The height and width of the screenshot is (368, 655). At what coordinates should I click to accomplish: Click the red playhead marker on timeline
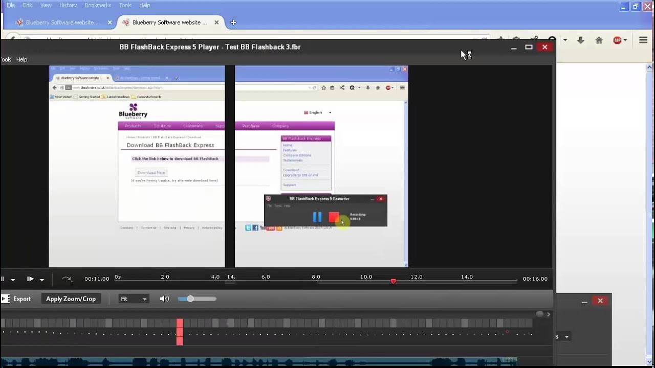(x=393, y=281)
